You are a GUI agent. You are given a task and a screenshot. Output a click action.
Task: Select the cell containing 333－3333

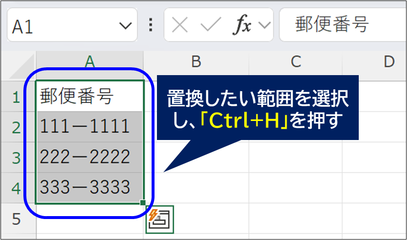(89, 187)
